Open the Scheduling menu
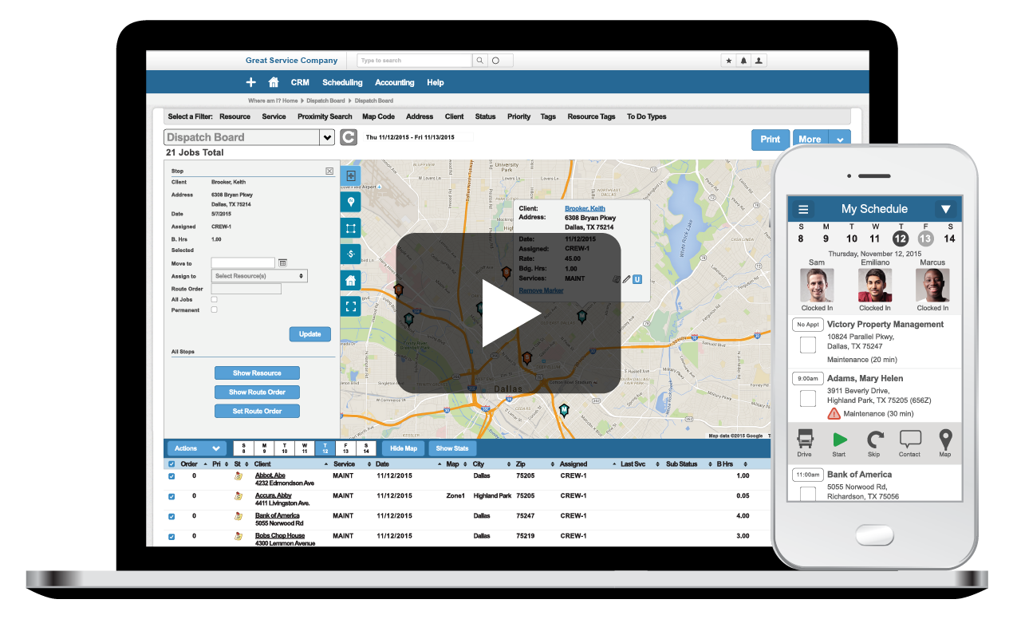Image resolution: width=1017 pixels, height=623 pixels. pyautogui.click(x=342, y=82)
